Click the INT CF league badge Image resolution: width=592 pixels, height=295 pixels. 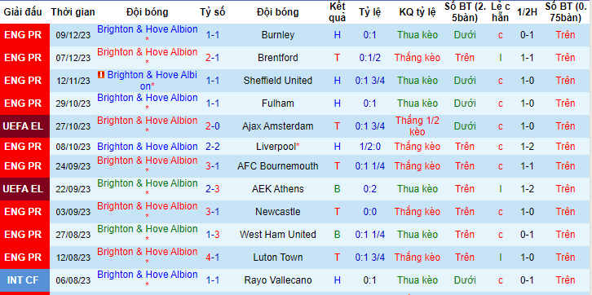click(x=23, y=280)
